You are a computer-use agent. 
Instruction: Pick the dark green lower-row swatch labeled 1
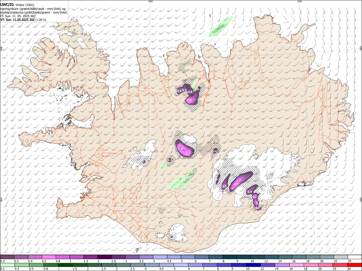(65, 265)
